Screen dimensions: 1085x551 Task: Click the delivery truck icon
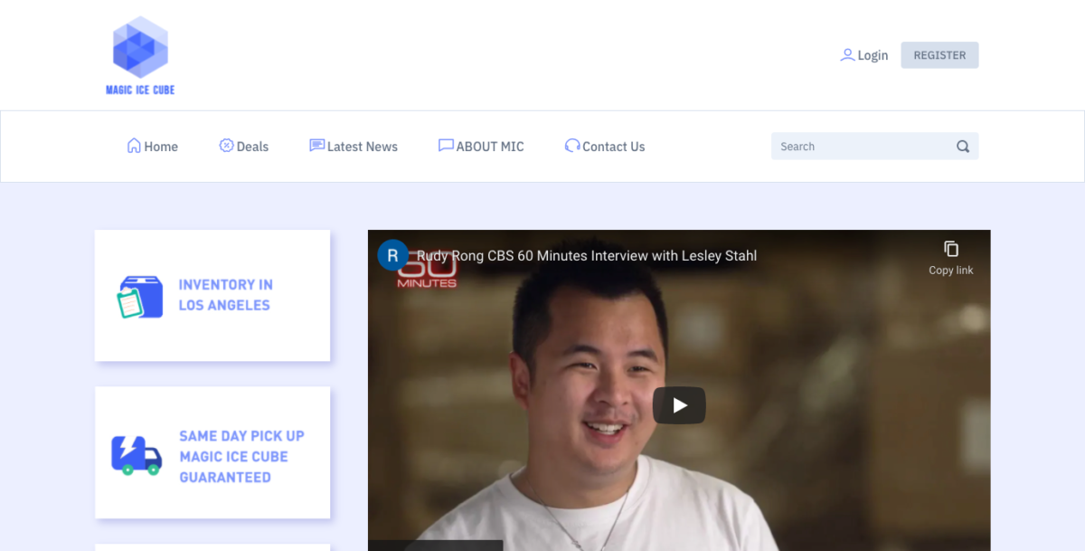(137, 455)
